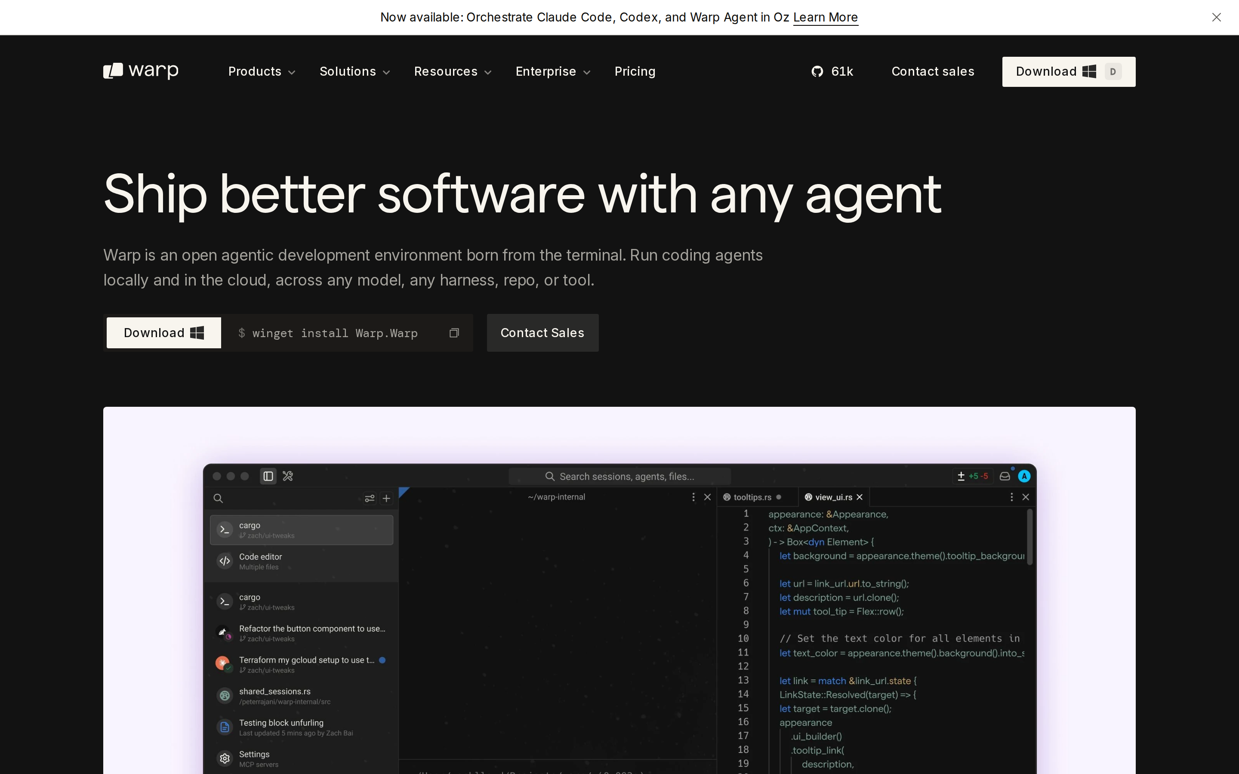Follow the Learn More banner link
Image resolution: width=1239 pixels, height=774 pixels.
tap(825, 17)
